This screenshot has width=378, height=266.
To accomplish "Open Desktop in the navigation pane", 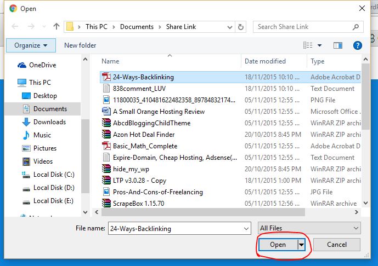I will [40, 96].
